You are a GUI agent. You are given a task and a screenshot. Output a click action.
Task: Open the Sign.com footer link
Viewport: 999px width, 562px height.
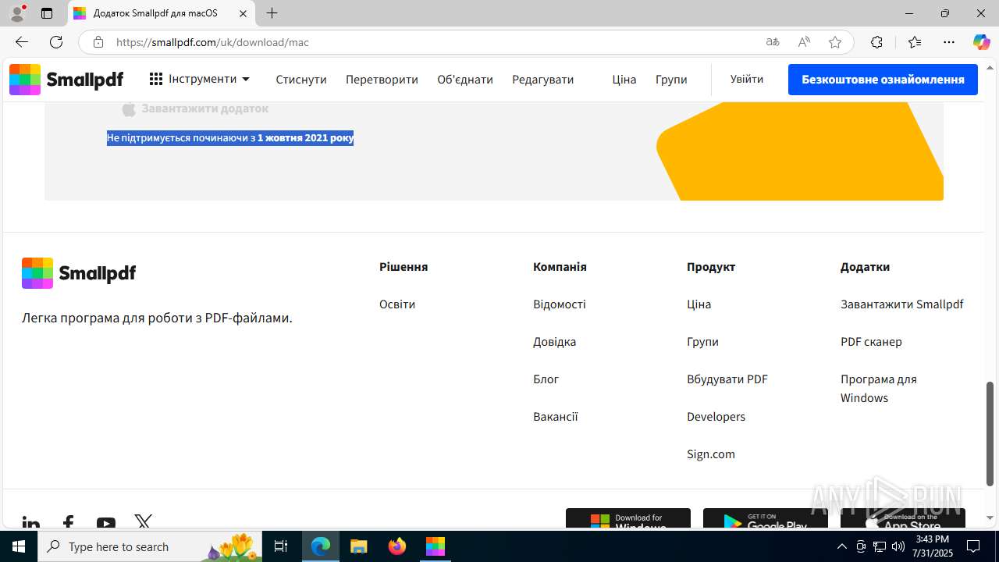click(711, 454)
